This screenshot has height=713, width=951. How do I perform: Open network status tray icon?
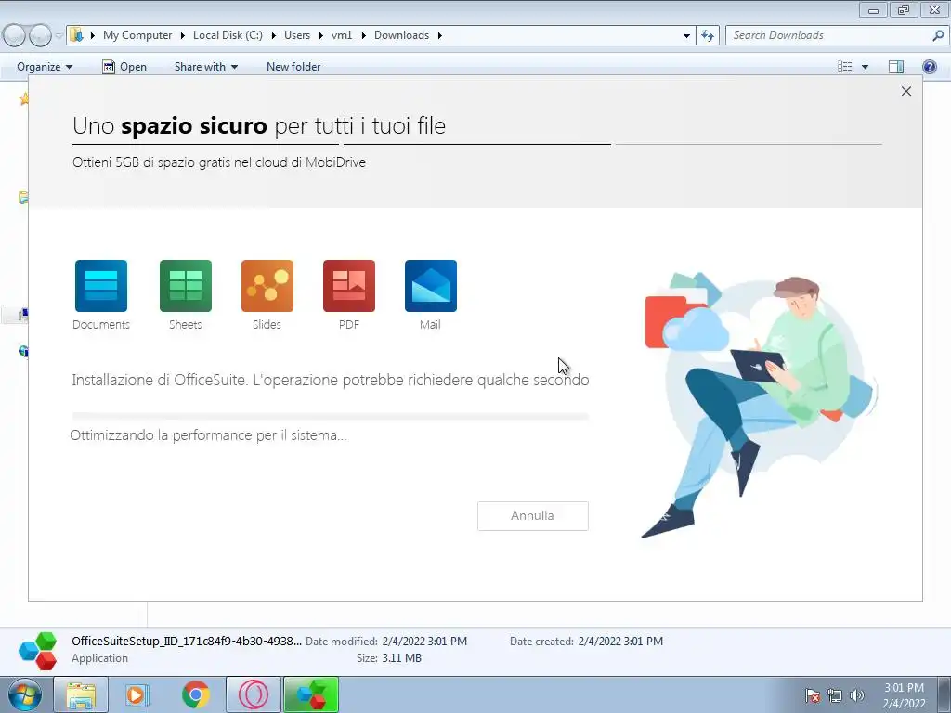coord(835,695)
